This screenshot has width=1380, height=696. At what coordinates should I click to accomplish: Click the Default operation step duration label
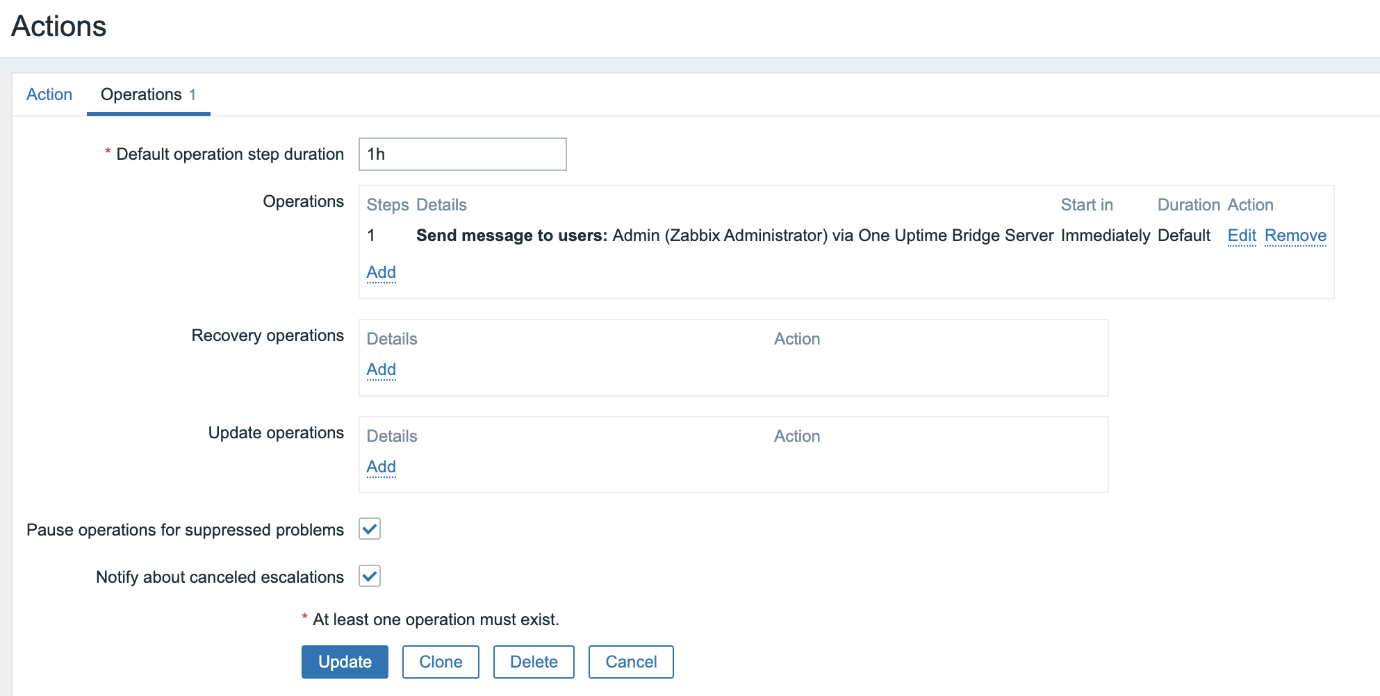coord(229,154)
